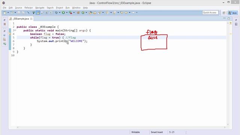Click the greyed Save toolbar icon

point(19,13)
